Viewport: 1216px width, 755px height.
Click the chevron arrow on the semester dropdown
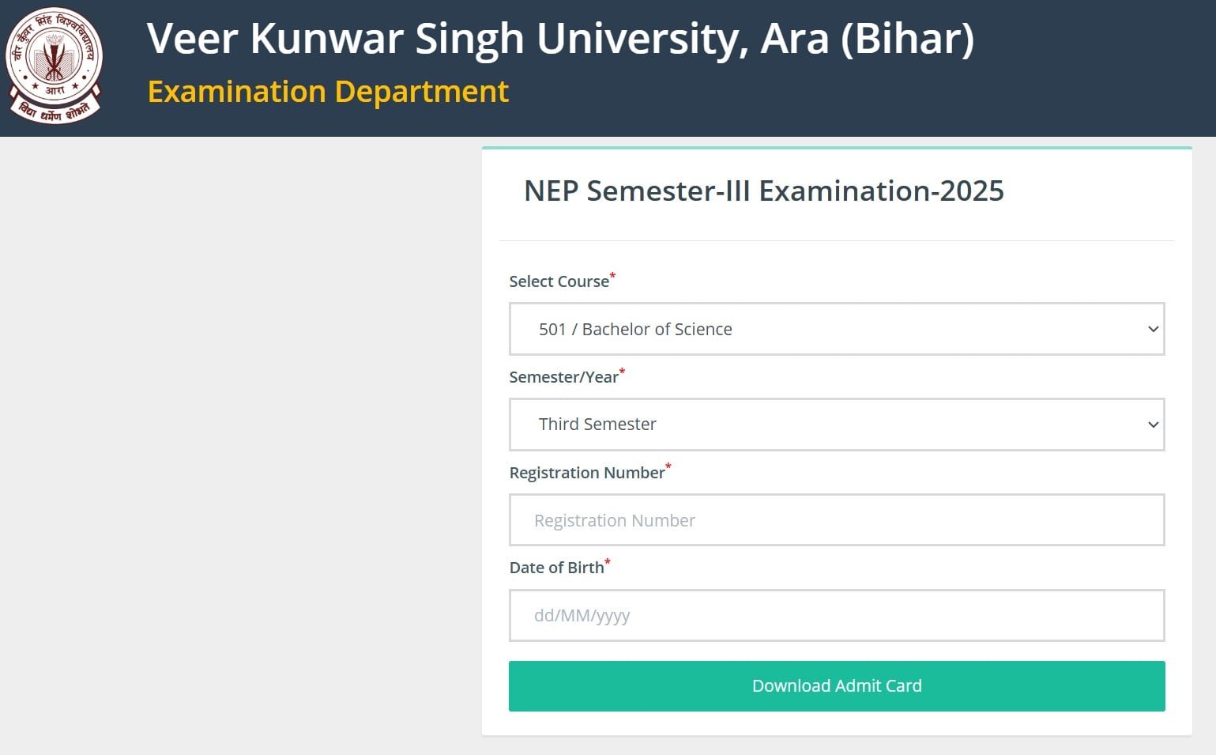pyautogui.click(x=1153, y=425)
